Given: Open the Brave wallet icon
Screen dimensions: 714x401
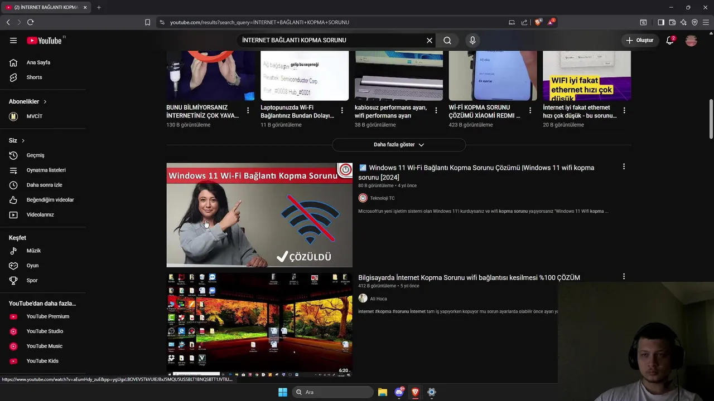Looking at the screenshot, I should pyautogui.click(x=672, y=22).
